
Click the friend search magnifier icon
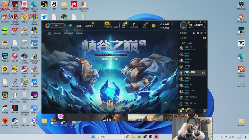pos(205,33)
